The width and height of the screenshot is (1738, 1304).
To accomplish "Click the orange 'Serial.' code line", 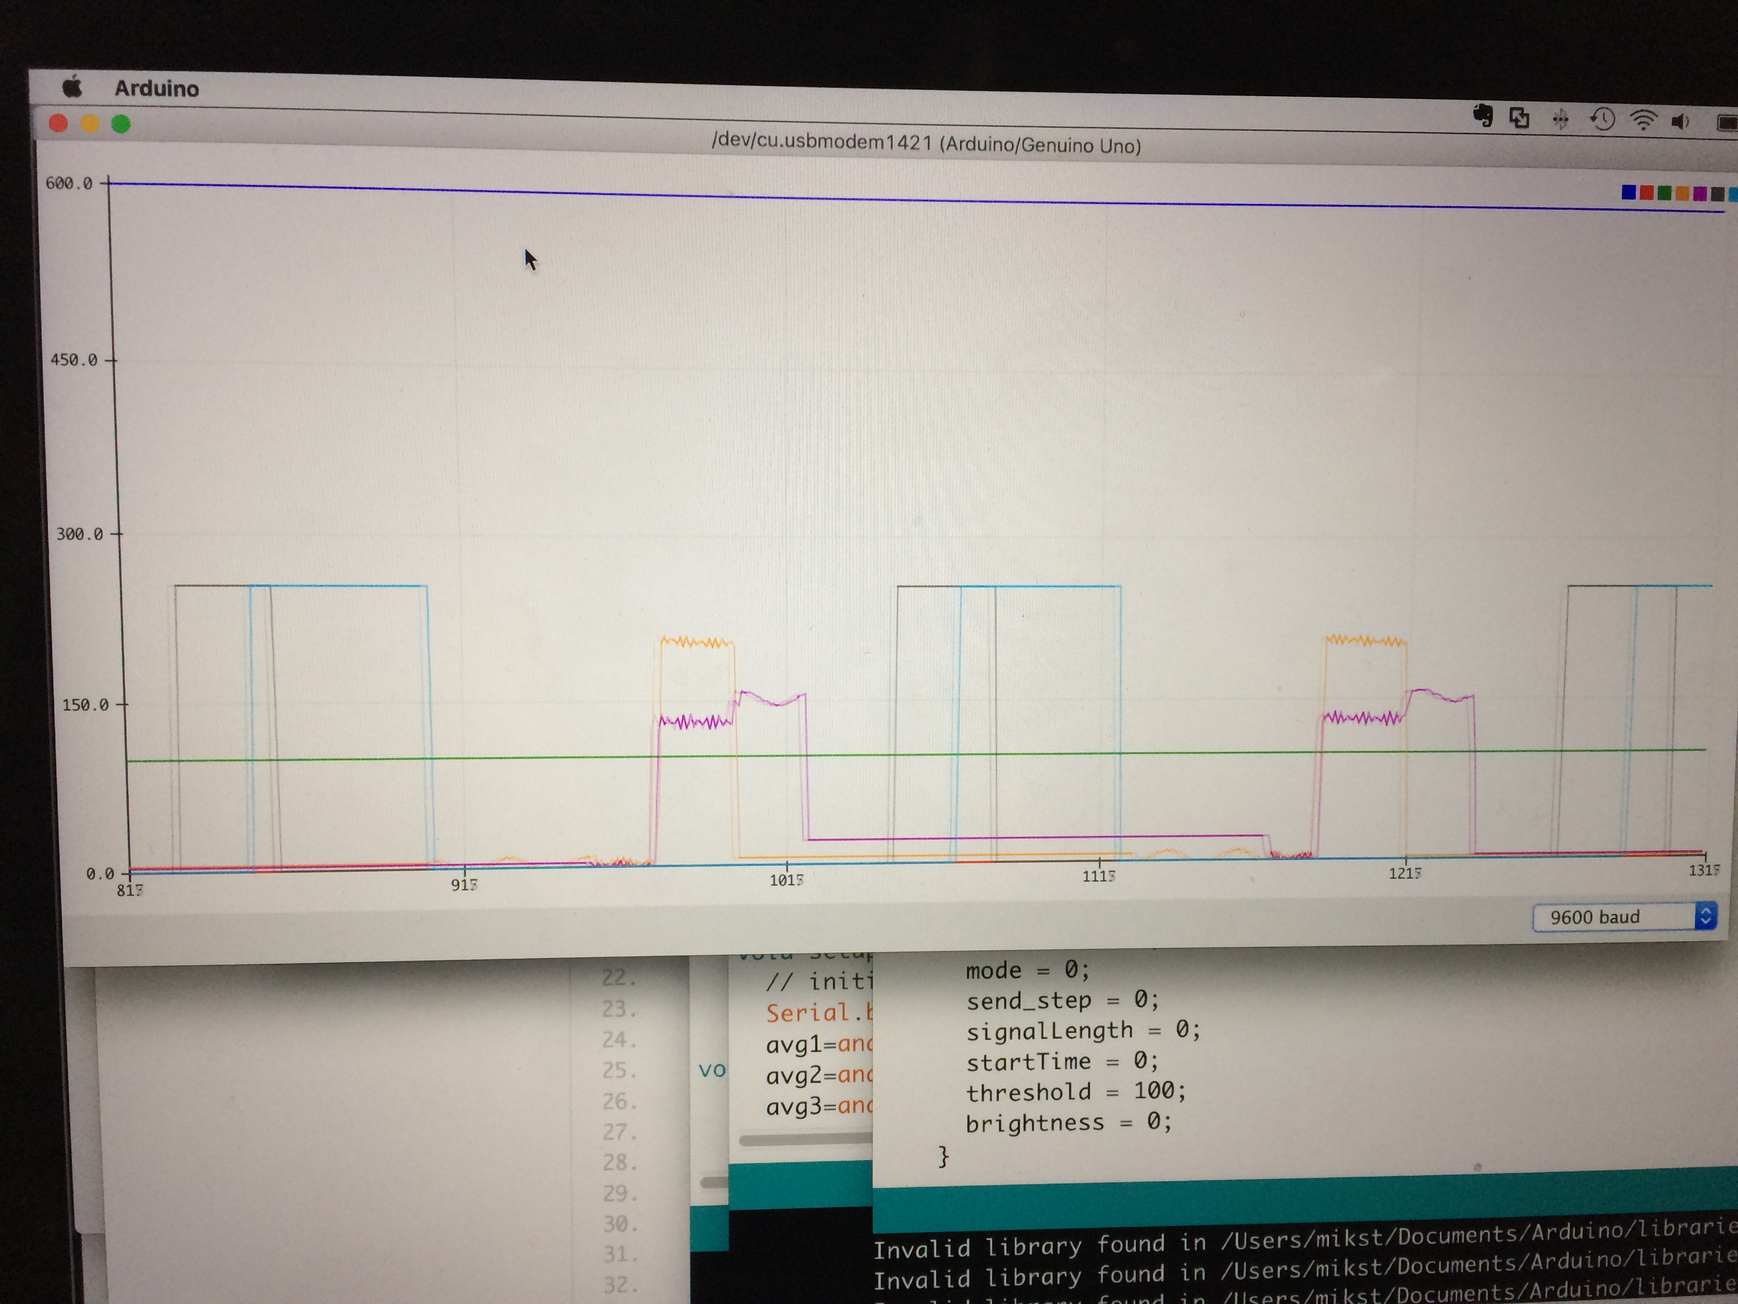I will 819,1013.
